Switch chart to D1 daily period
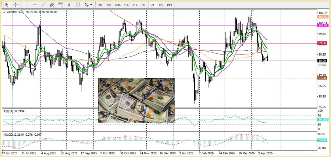Viewport: 331px width, 157px height. (153, 5)
